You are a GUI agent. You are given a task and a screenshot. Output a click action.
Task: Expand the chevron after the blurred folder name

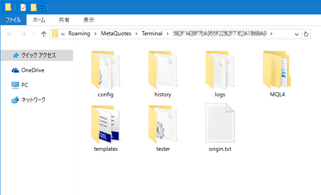(272, 34)
